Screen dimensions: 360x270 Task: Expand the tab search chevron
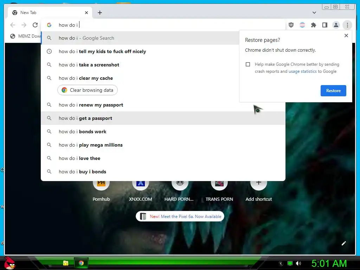pos(314,13)
